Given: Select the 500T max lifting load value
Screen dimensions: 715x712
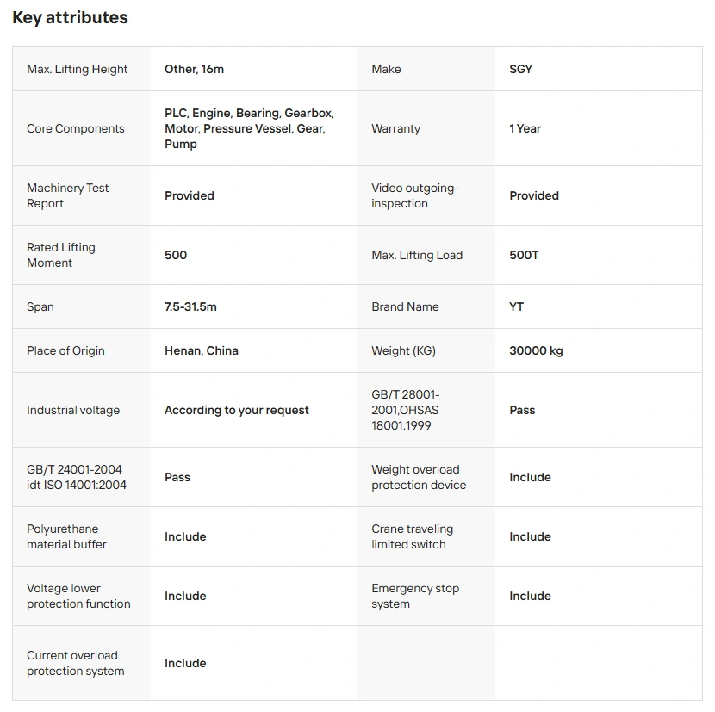Looking at the screenshot, I should point(524,255).
